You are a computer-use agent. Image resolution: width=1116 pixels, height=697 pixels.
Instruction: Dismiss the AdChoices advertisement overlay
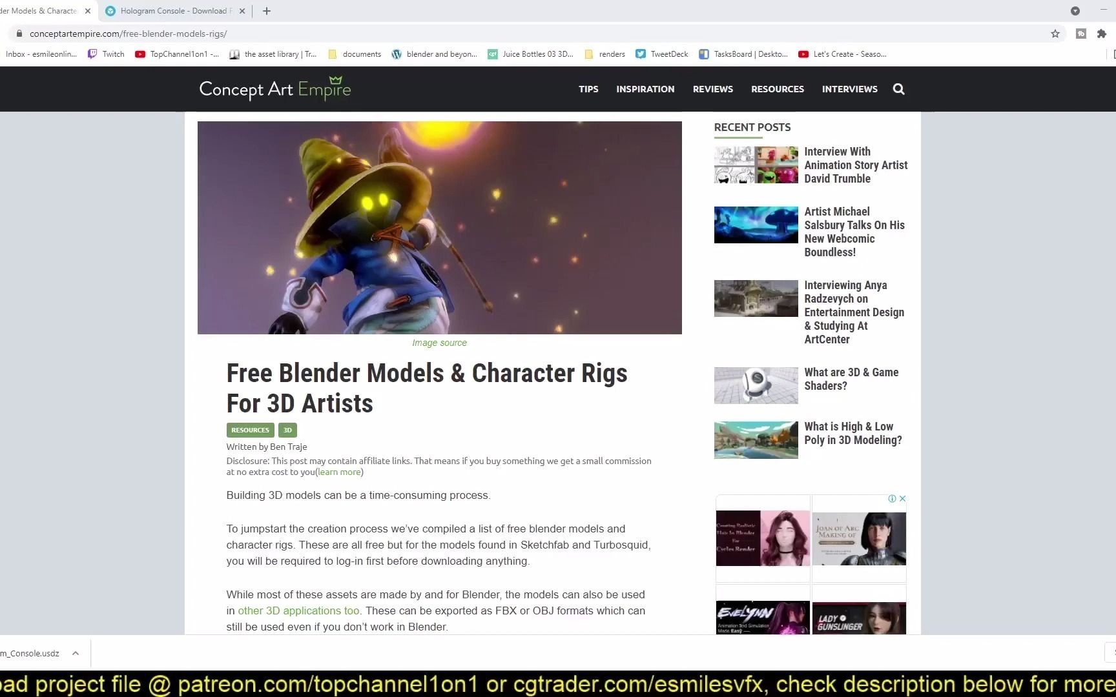pos(902,498)
